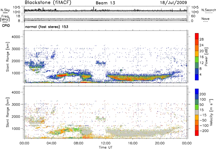The image size is (216, 149).
Task: Pick the gray segment of velocity colorbar
Action: [x=197, y=112]
